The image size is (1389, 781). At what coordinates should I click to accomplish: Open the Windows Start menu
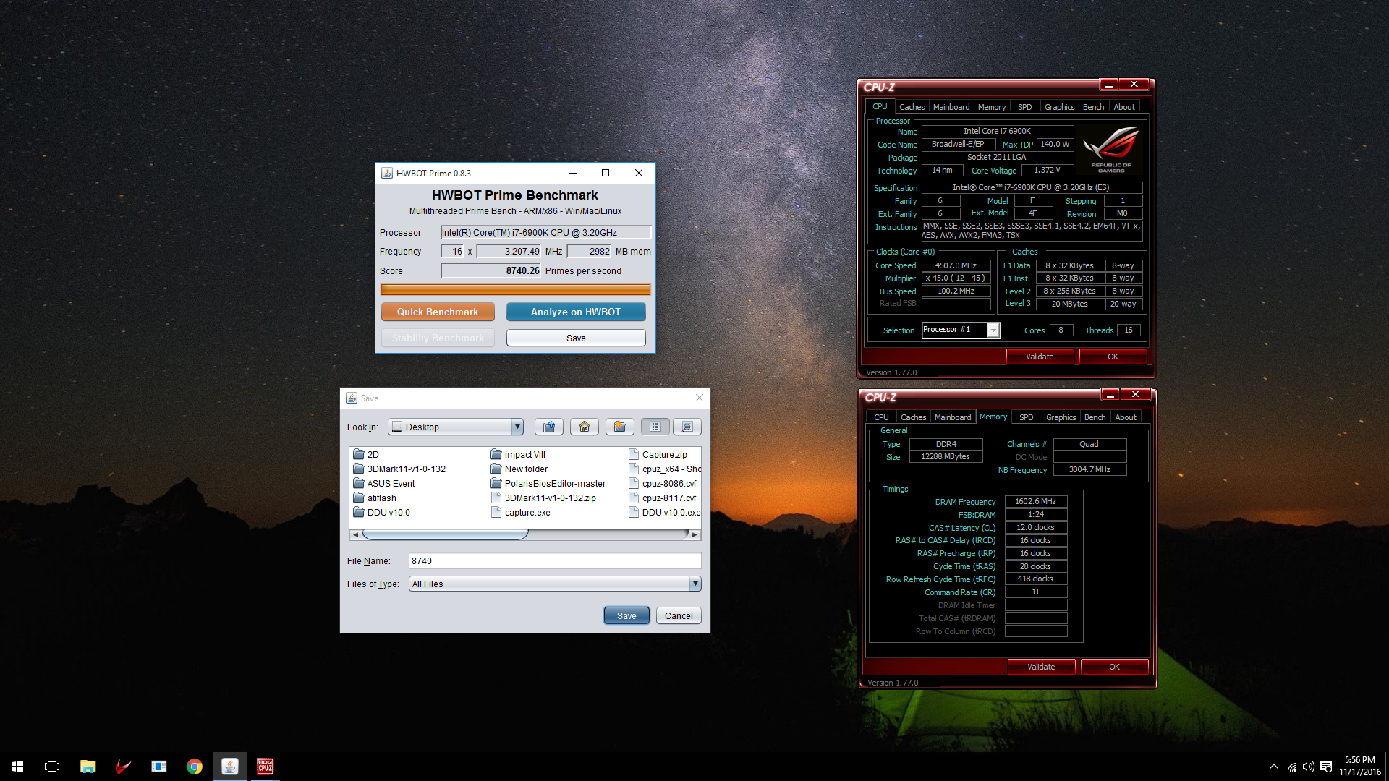click(17, 767)
